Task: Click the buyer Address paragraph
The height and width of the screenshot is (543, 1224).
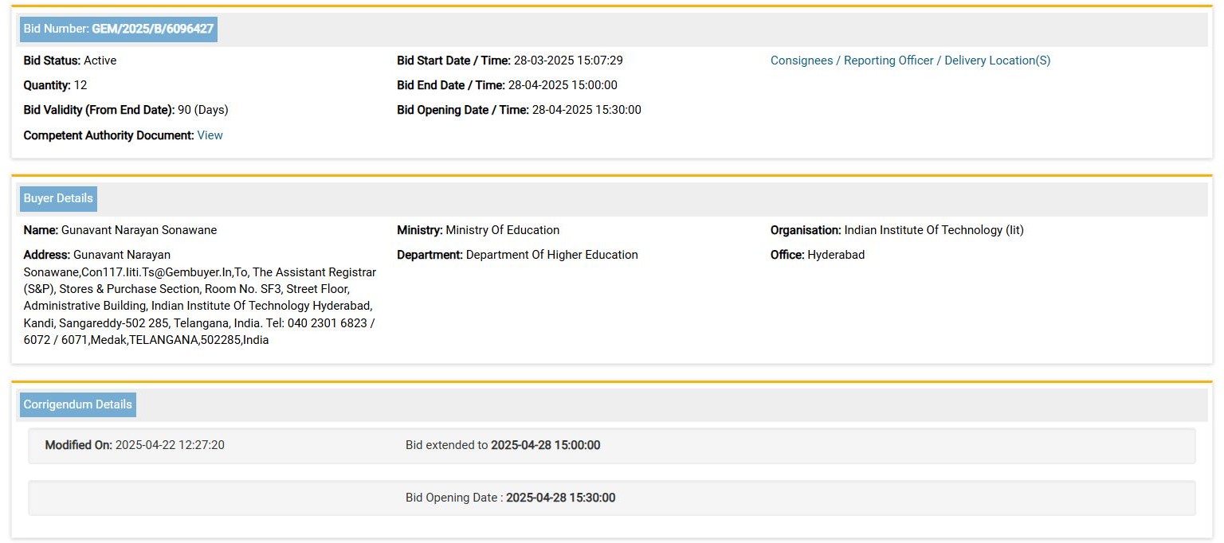Action: (x=200, y=298)
